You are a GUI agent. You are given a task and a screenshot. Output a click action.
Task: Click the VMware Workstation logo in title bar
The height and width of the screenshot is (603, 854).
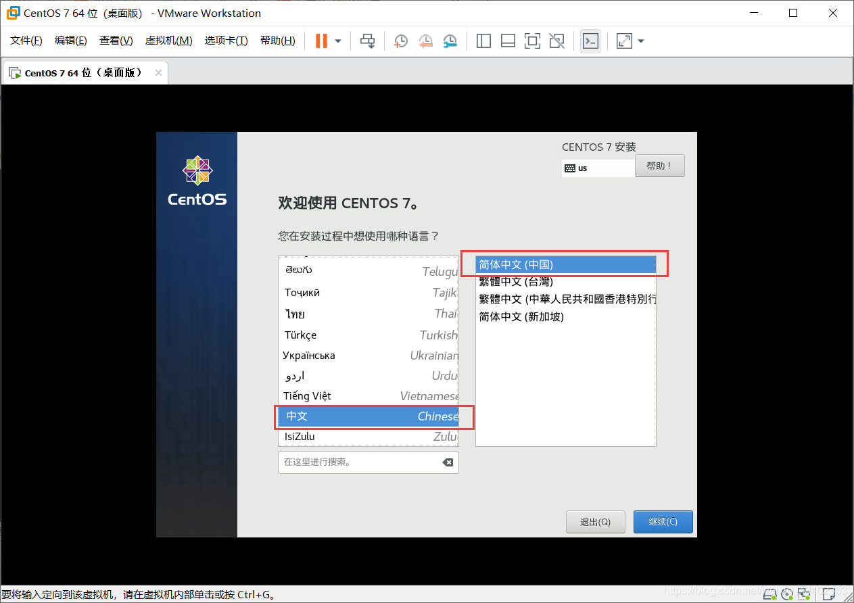(x=12, y=13)
